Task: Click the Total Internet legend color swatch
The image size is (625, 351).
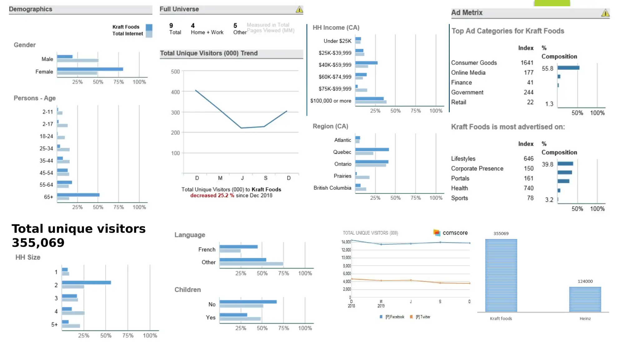Action: click(x=149, y=34)
